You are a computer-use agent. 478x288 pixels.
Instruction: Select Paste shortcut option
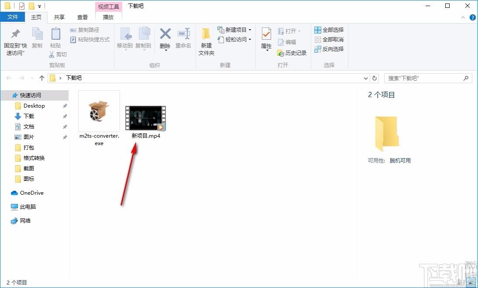pos(90,40)
